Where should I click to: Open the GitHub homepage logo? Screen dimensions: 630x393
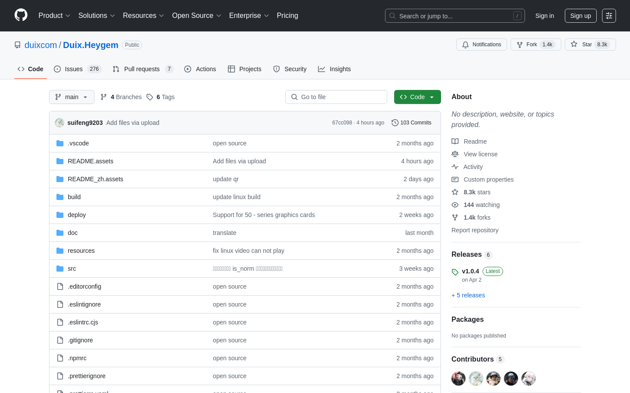click(21, 15)
